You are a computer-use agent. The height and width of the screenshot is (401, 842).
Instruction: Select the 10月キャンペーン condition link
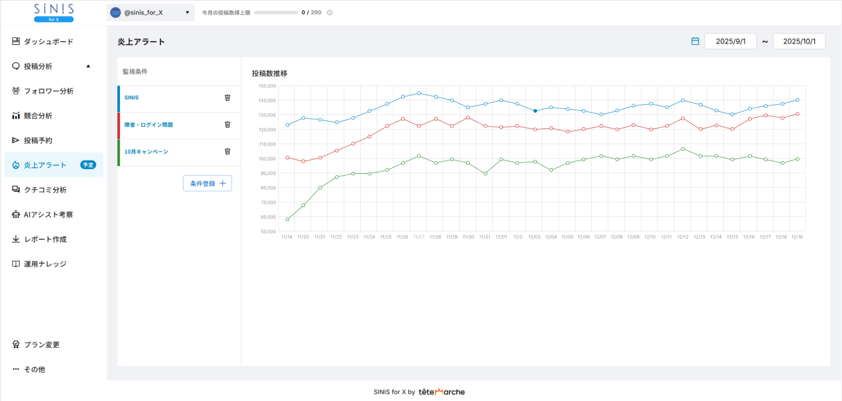pyautogui.click(x=146, y=152)
